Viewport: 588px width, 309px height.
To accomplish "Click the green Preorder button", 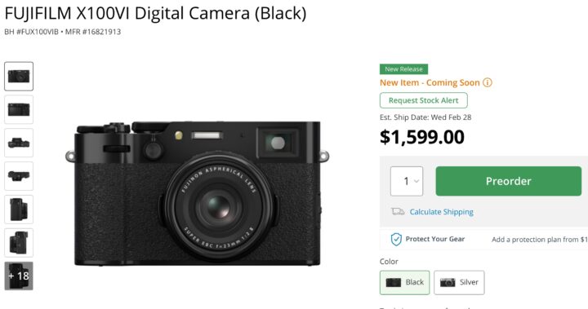I will click(x=509, y=181).
